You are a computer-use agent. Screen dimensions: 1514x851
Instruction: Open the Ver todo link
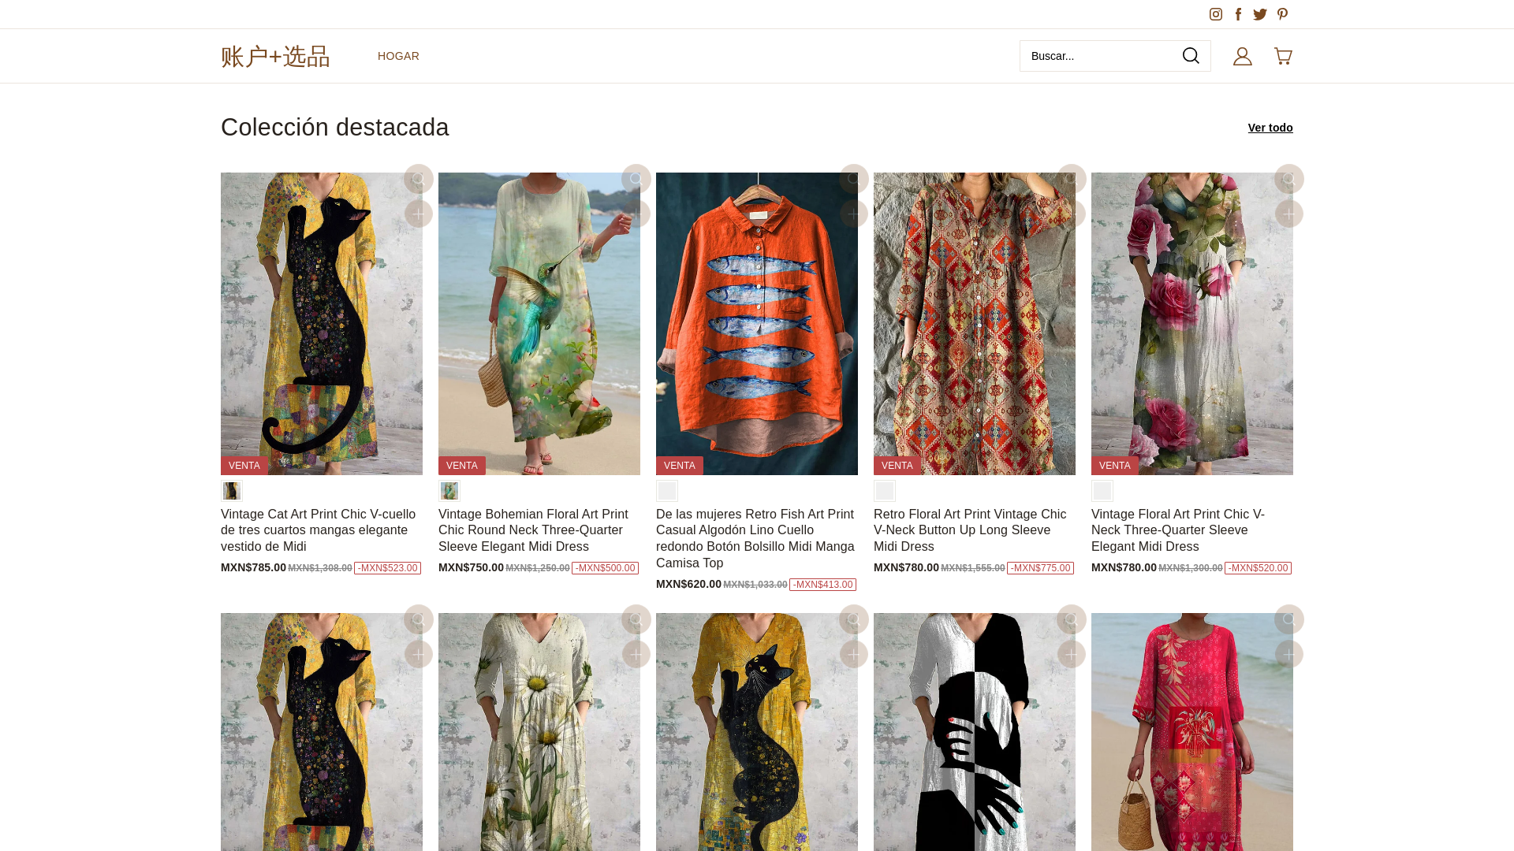point(1270,128)
